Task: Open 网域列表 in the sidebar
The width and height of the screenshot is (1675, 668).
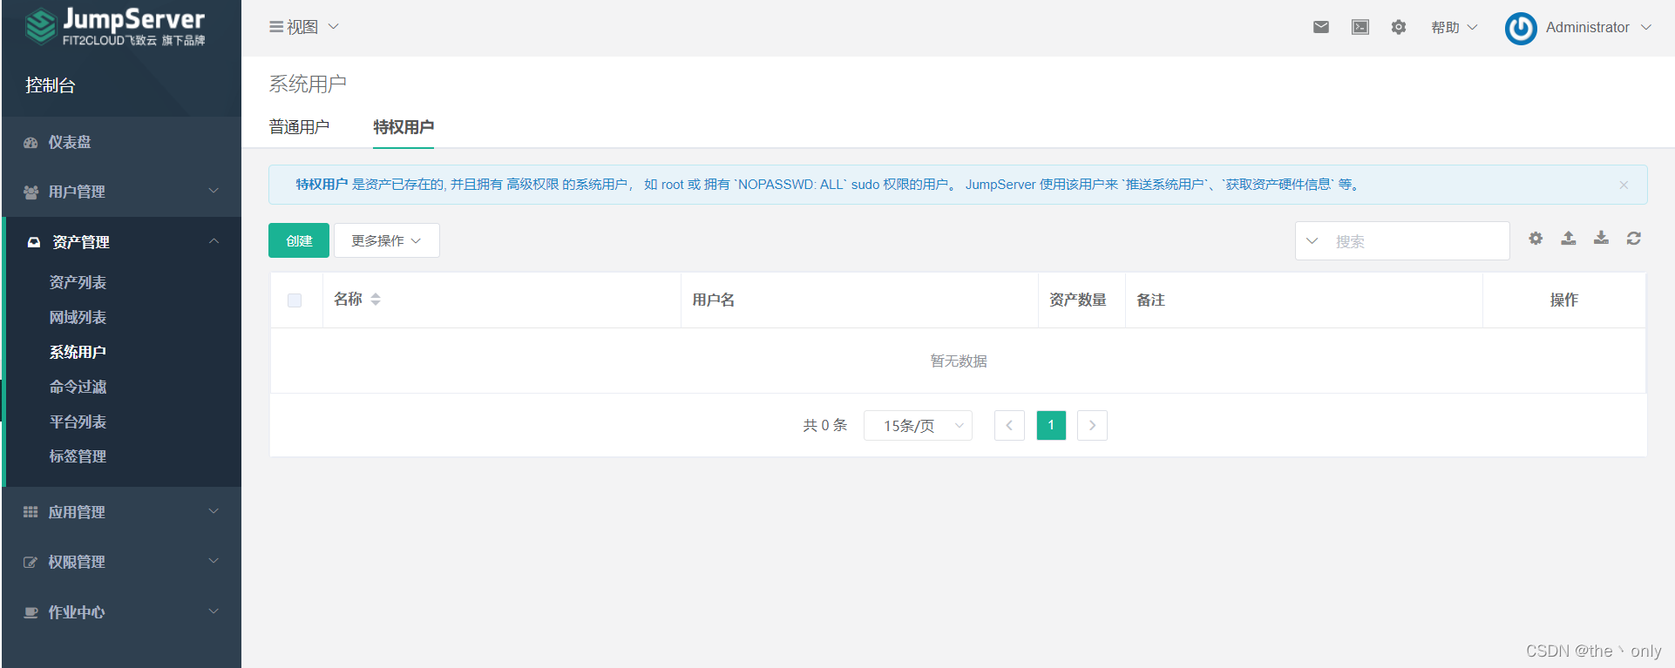Action: [78, 317]
